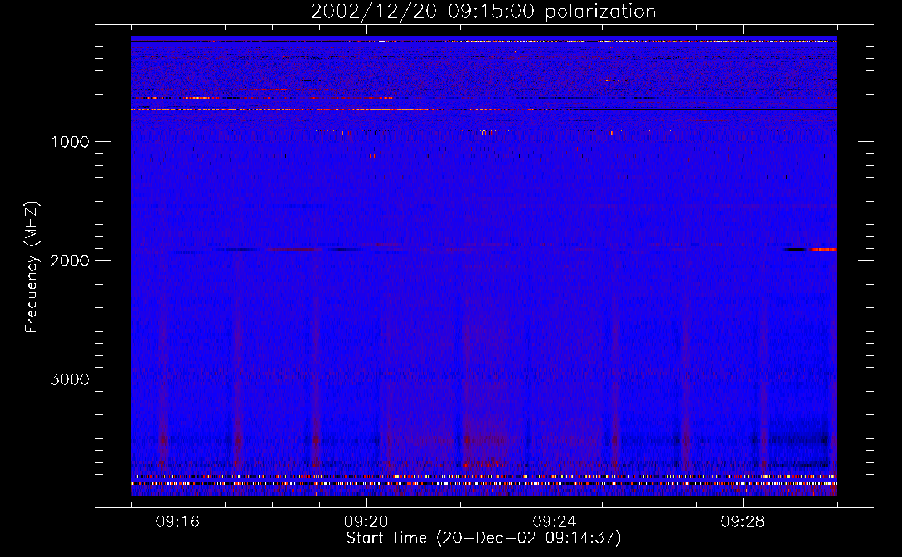
Task: Click the 1000 frequency tick label
Action: [70, 142]
